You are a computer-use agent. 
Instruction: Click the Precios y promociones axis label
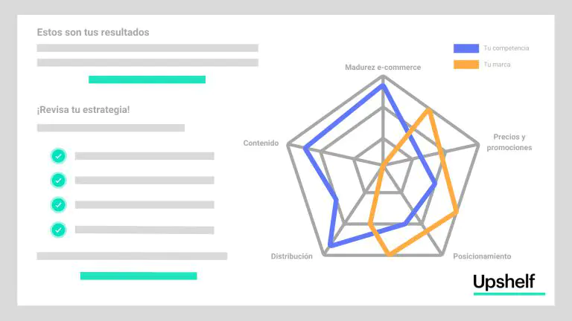click(509, 142)
